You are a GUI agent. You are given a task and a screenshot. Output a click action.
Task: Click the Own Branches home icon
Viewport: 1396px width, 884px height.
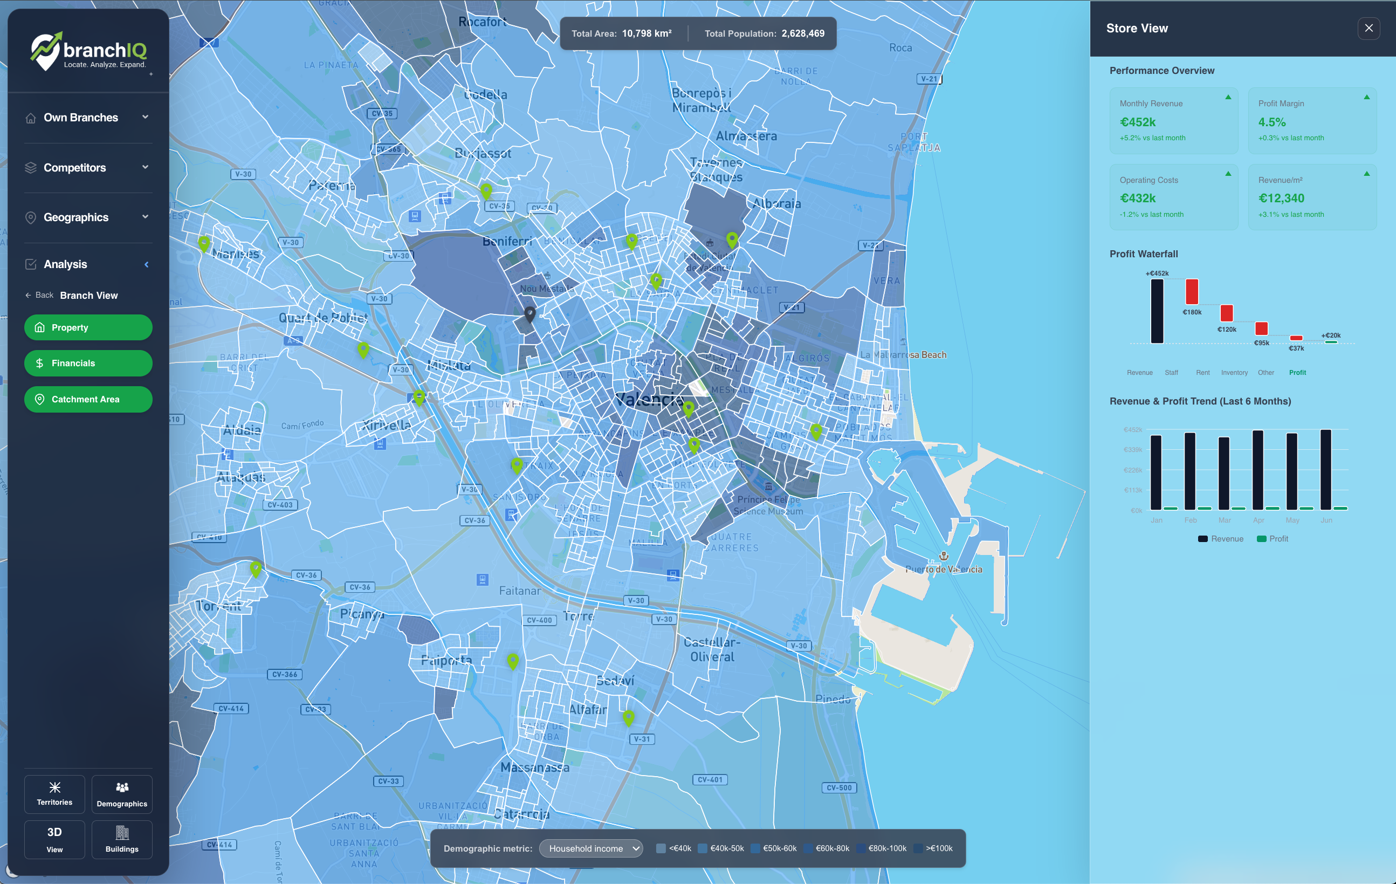(31, 117)
